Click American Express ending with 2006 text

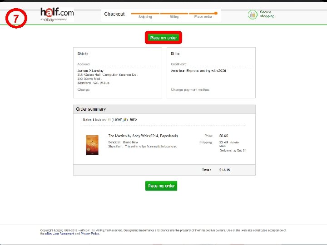click(198, 71)
